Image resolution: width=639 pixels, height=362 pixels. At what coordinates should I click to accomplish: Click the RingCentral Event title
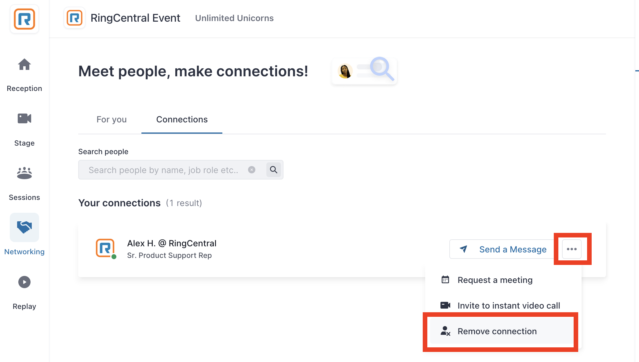135,18
